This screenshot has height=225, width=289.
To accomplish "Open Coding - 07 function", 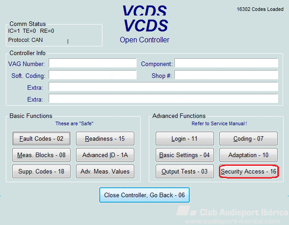I will pos(248,138).
